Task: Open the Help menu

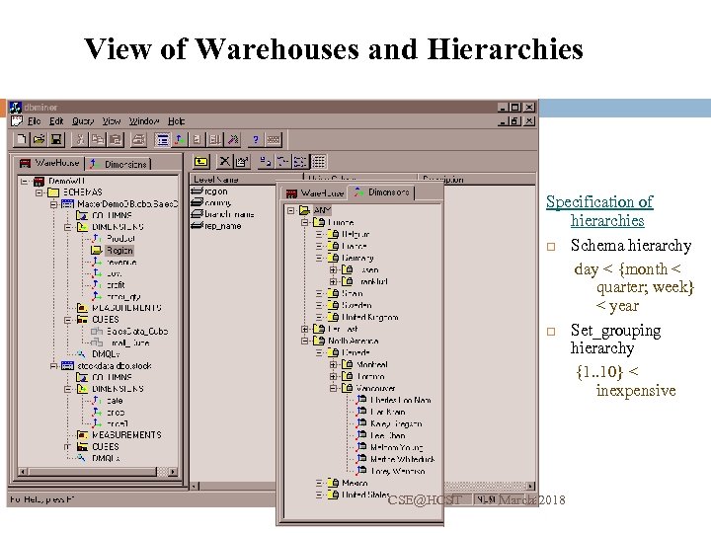Action: (176, 121)
